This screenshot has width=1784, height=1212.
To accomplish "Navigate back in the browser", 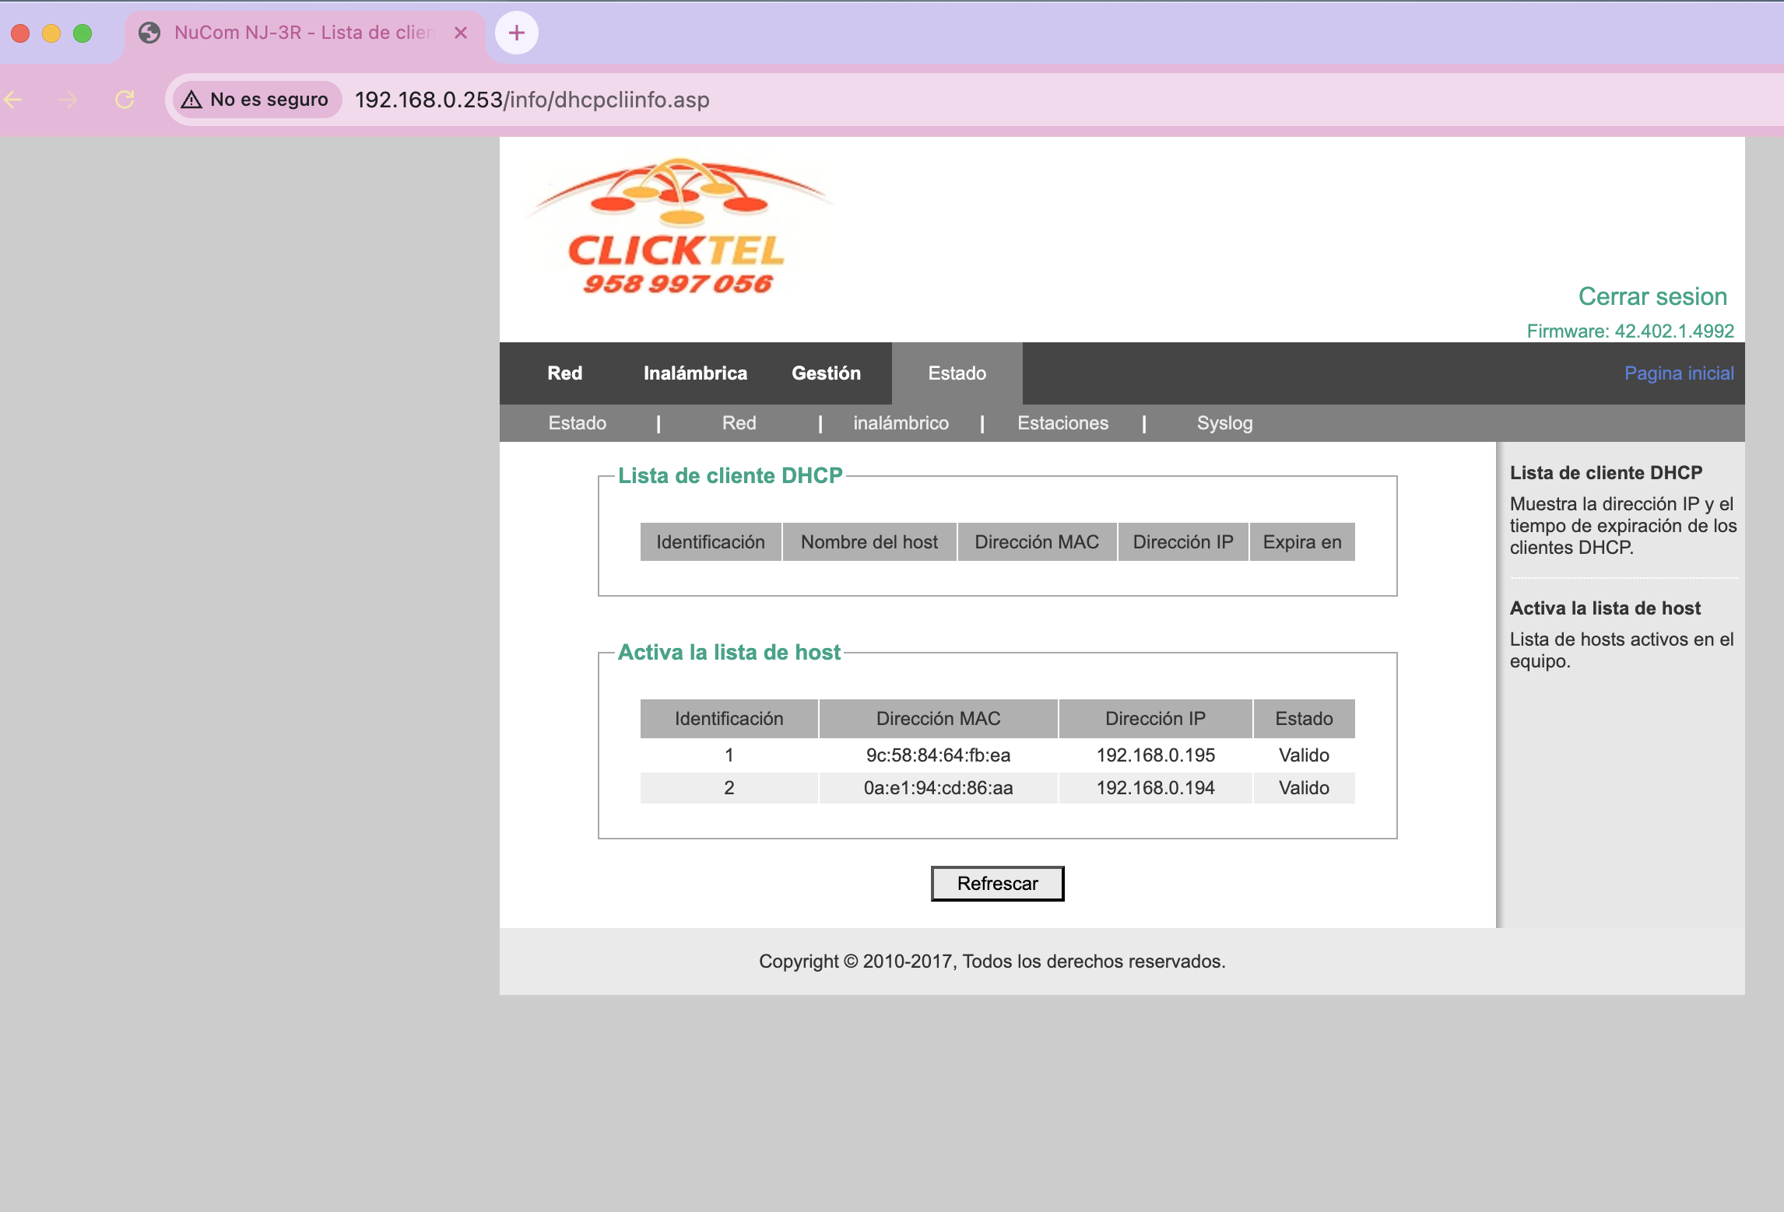I will pos(13,100).
